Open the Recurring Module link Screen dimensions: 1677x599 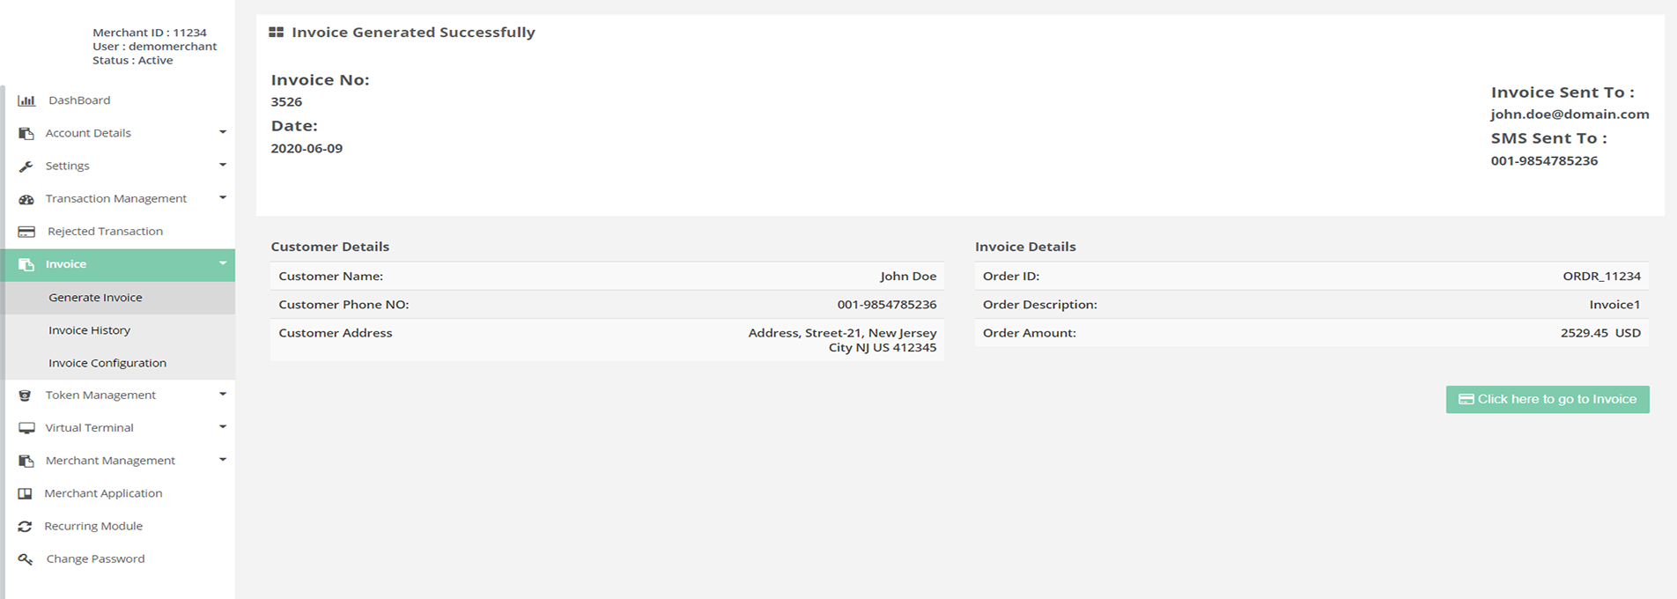coord(93,526)
